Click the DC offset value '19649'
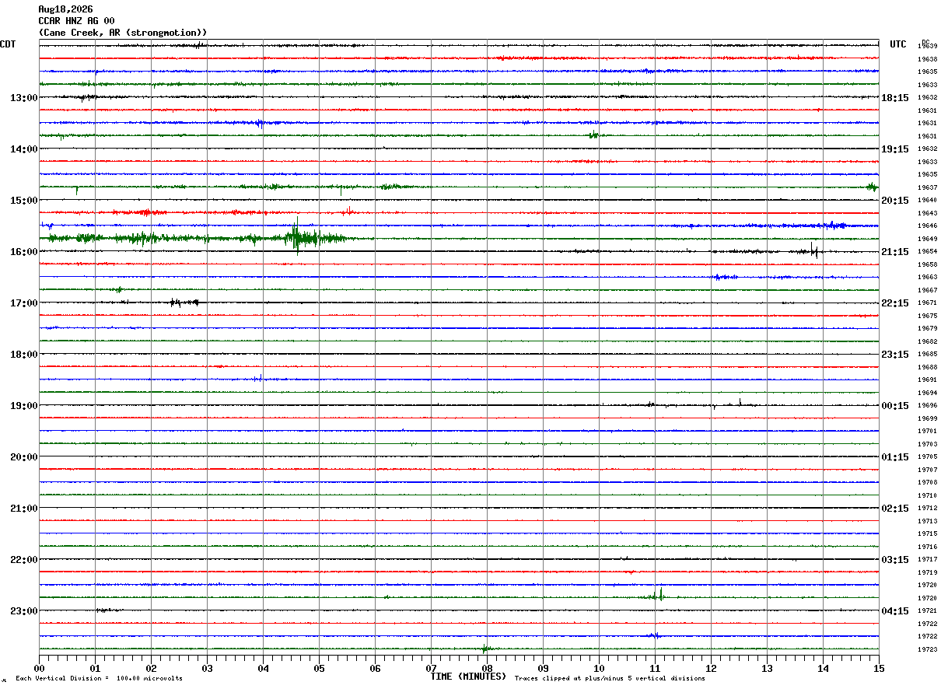 pos(927,239)
